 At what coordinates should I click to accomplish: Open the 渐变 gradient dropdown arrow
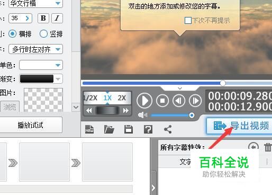pyautogui.click(x=58, y=79)
